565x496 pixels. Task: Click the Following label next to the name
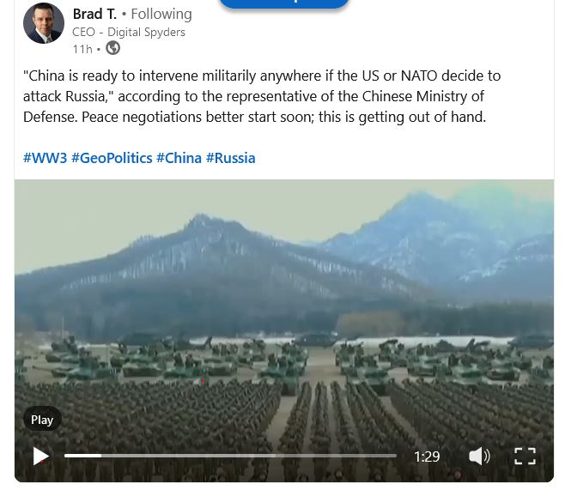click(161, 14)
